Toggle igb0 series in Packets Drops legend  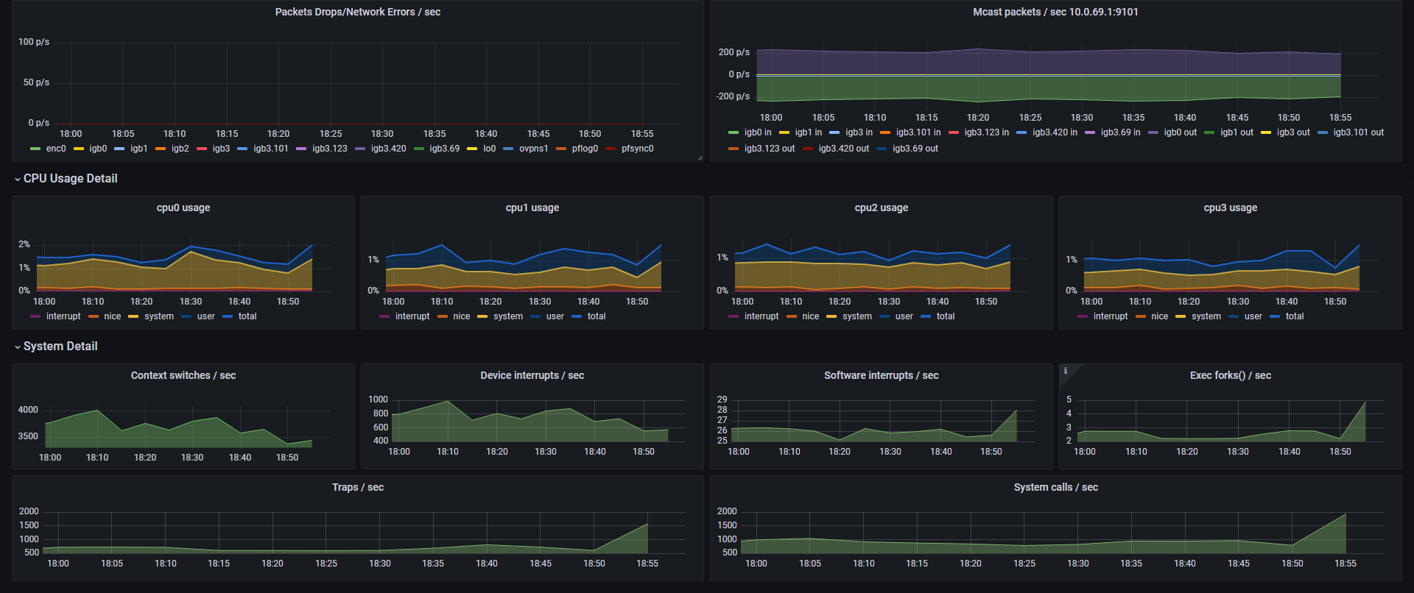[98, 149]
